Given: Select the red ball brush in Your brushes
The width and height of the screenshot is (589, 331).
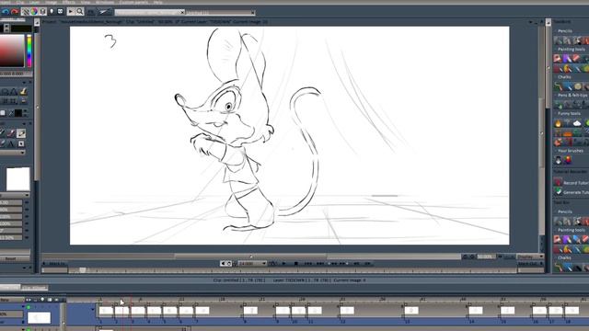Looking at the screenshot, I should 568,160.
